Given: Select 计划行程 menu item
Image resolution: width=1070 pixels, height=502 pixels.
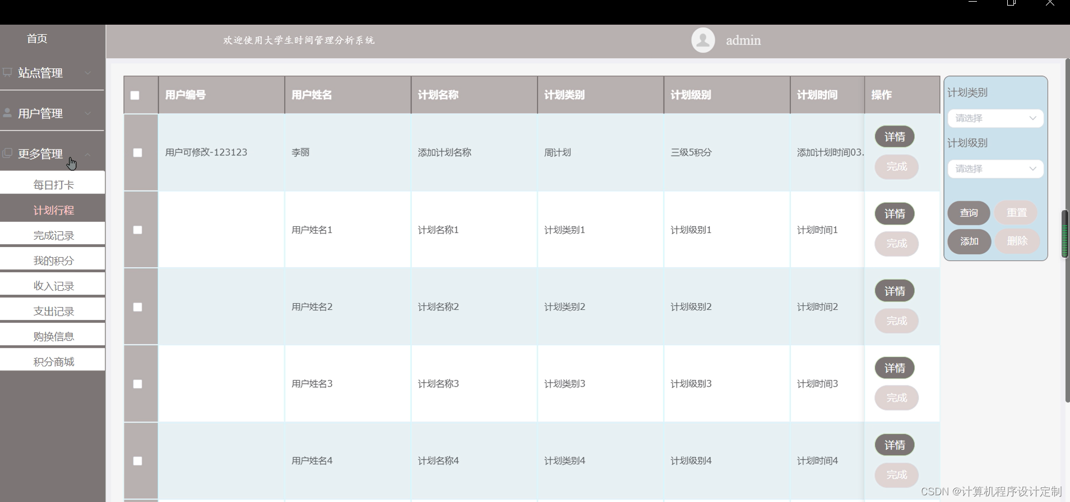Looking at the screenshot, I should point(53,210).
